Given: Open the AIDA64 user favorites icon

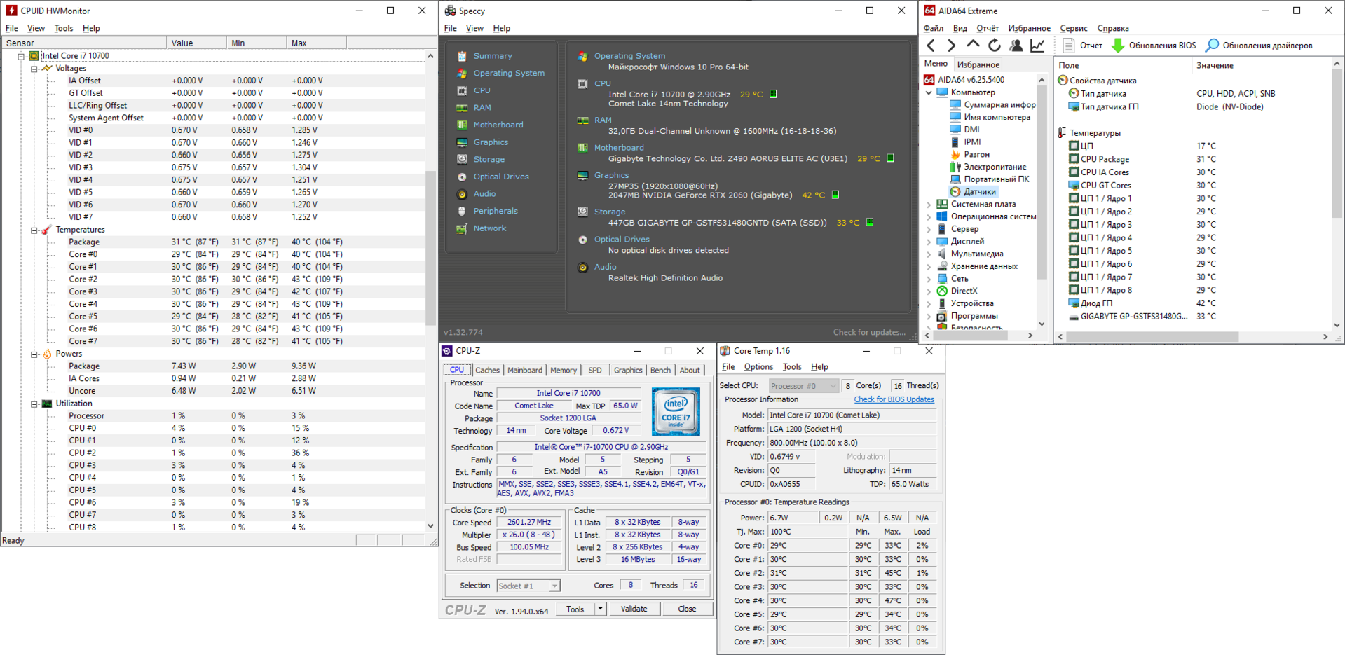Looking at the screenshot, I should coord(1016,46).
